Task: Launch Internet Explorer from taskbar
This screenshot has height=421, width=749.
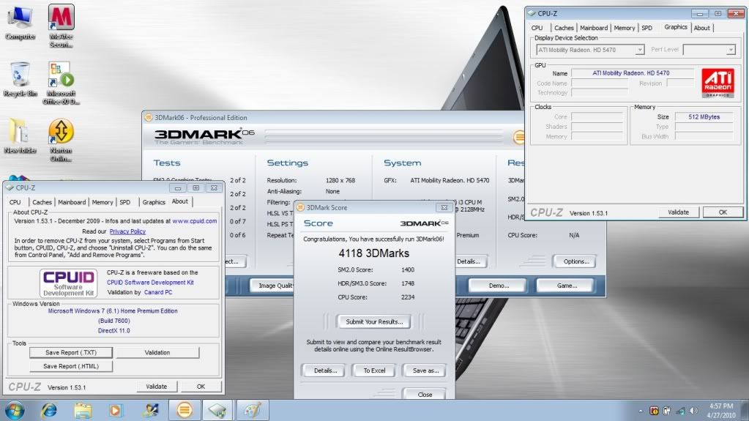Action: pos(49,410)
